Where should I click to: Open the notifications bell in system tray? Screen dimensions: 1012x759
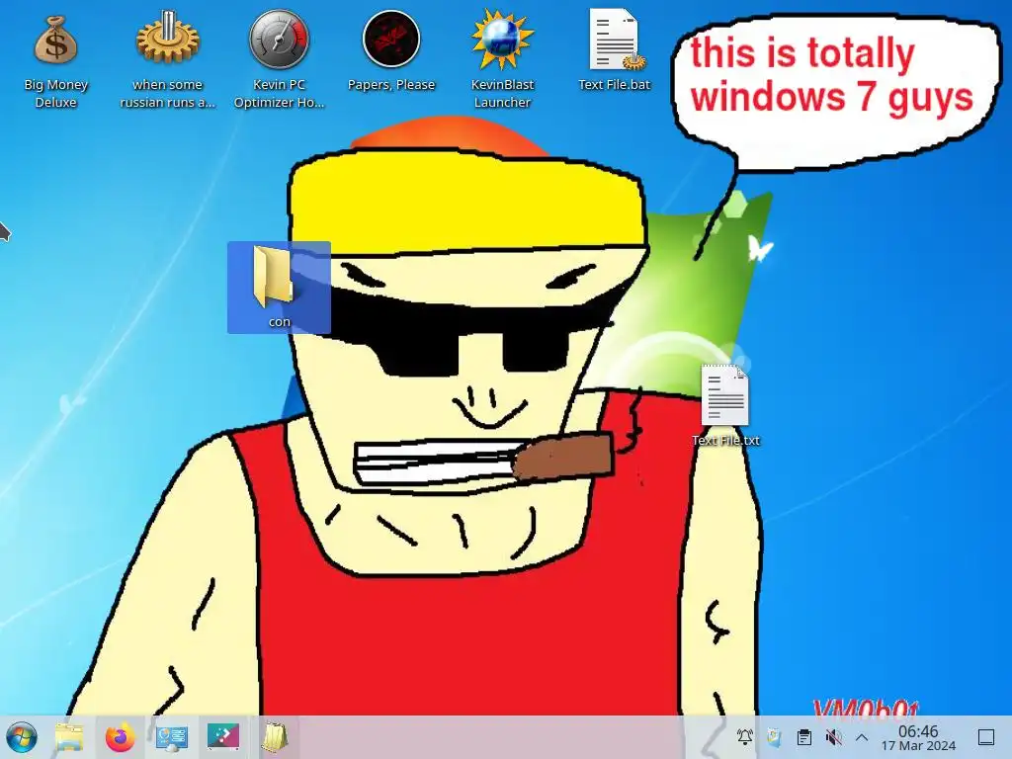pos(745,737)
